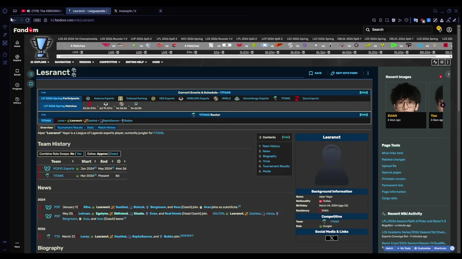Set Combine Role Swaps to Yes
This screenshot has height=259, width=462.
[x=79, y=154]
